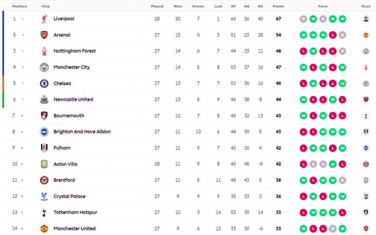Open the Tottenham Hotspur club name link

pos(75,212)
